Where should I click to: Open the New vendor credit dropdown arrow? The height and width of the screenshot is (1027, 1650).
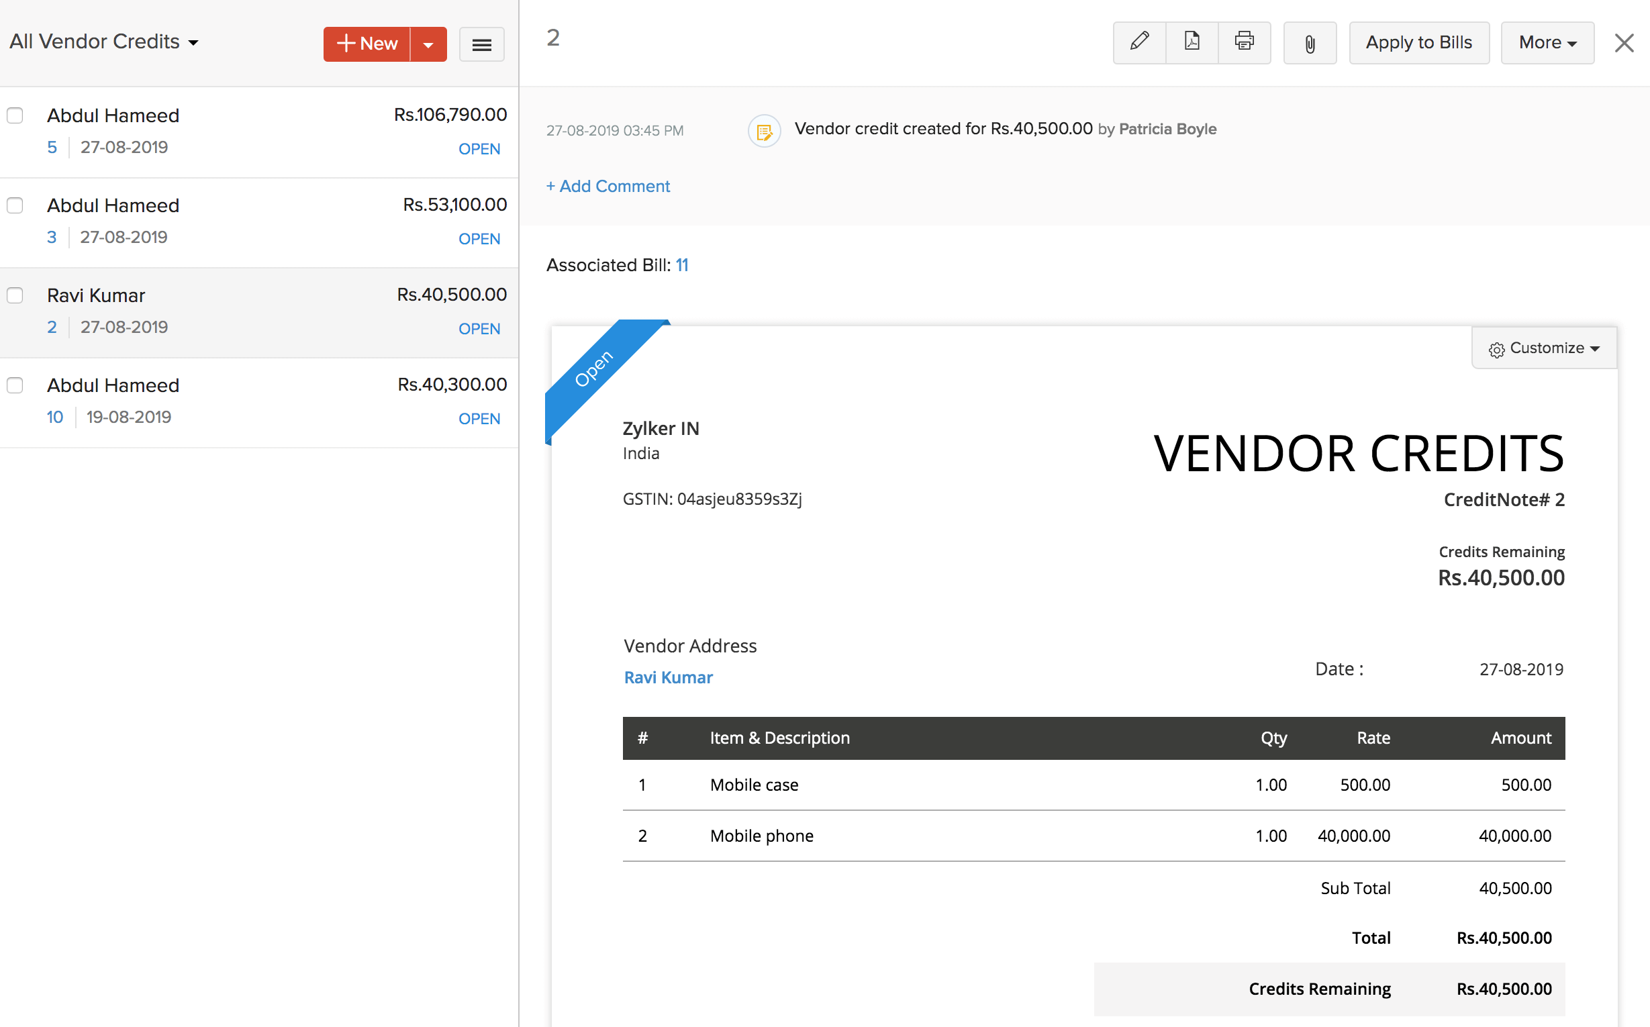pyautogui.click(x=430, y=44)
